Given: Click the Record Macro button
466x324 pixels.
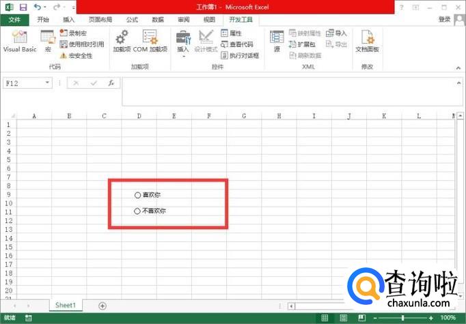Looking at the screenshot, I should tap(73, 33).
